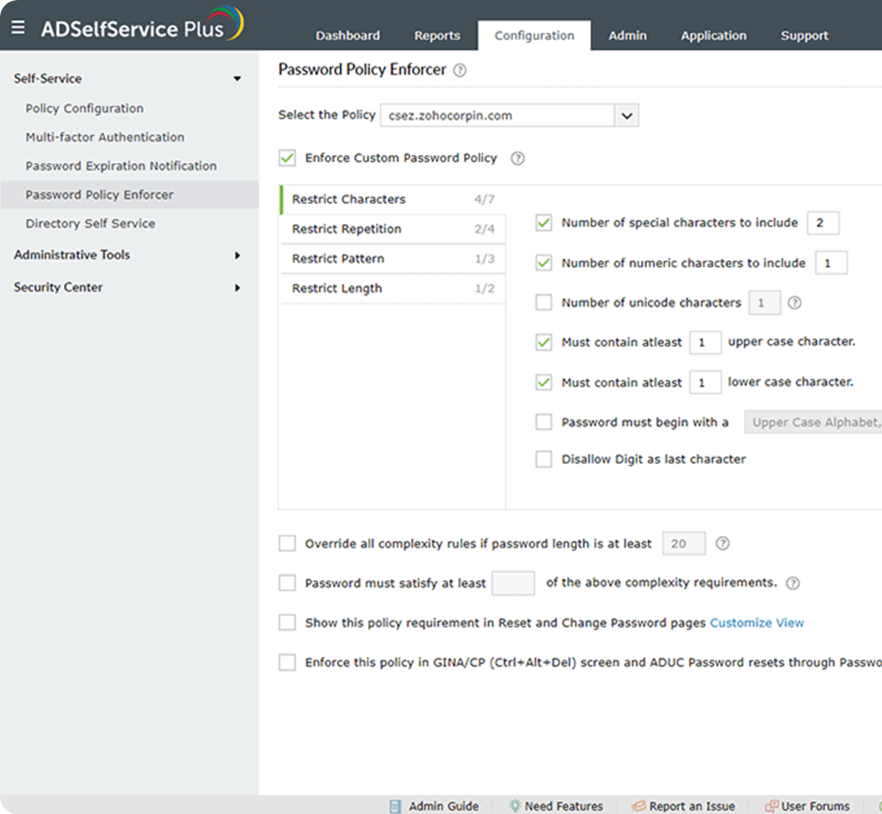Toggle Enforce Custom Password Policy checkbox
This screenshot has width=882, height=814.
(287, 158)
